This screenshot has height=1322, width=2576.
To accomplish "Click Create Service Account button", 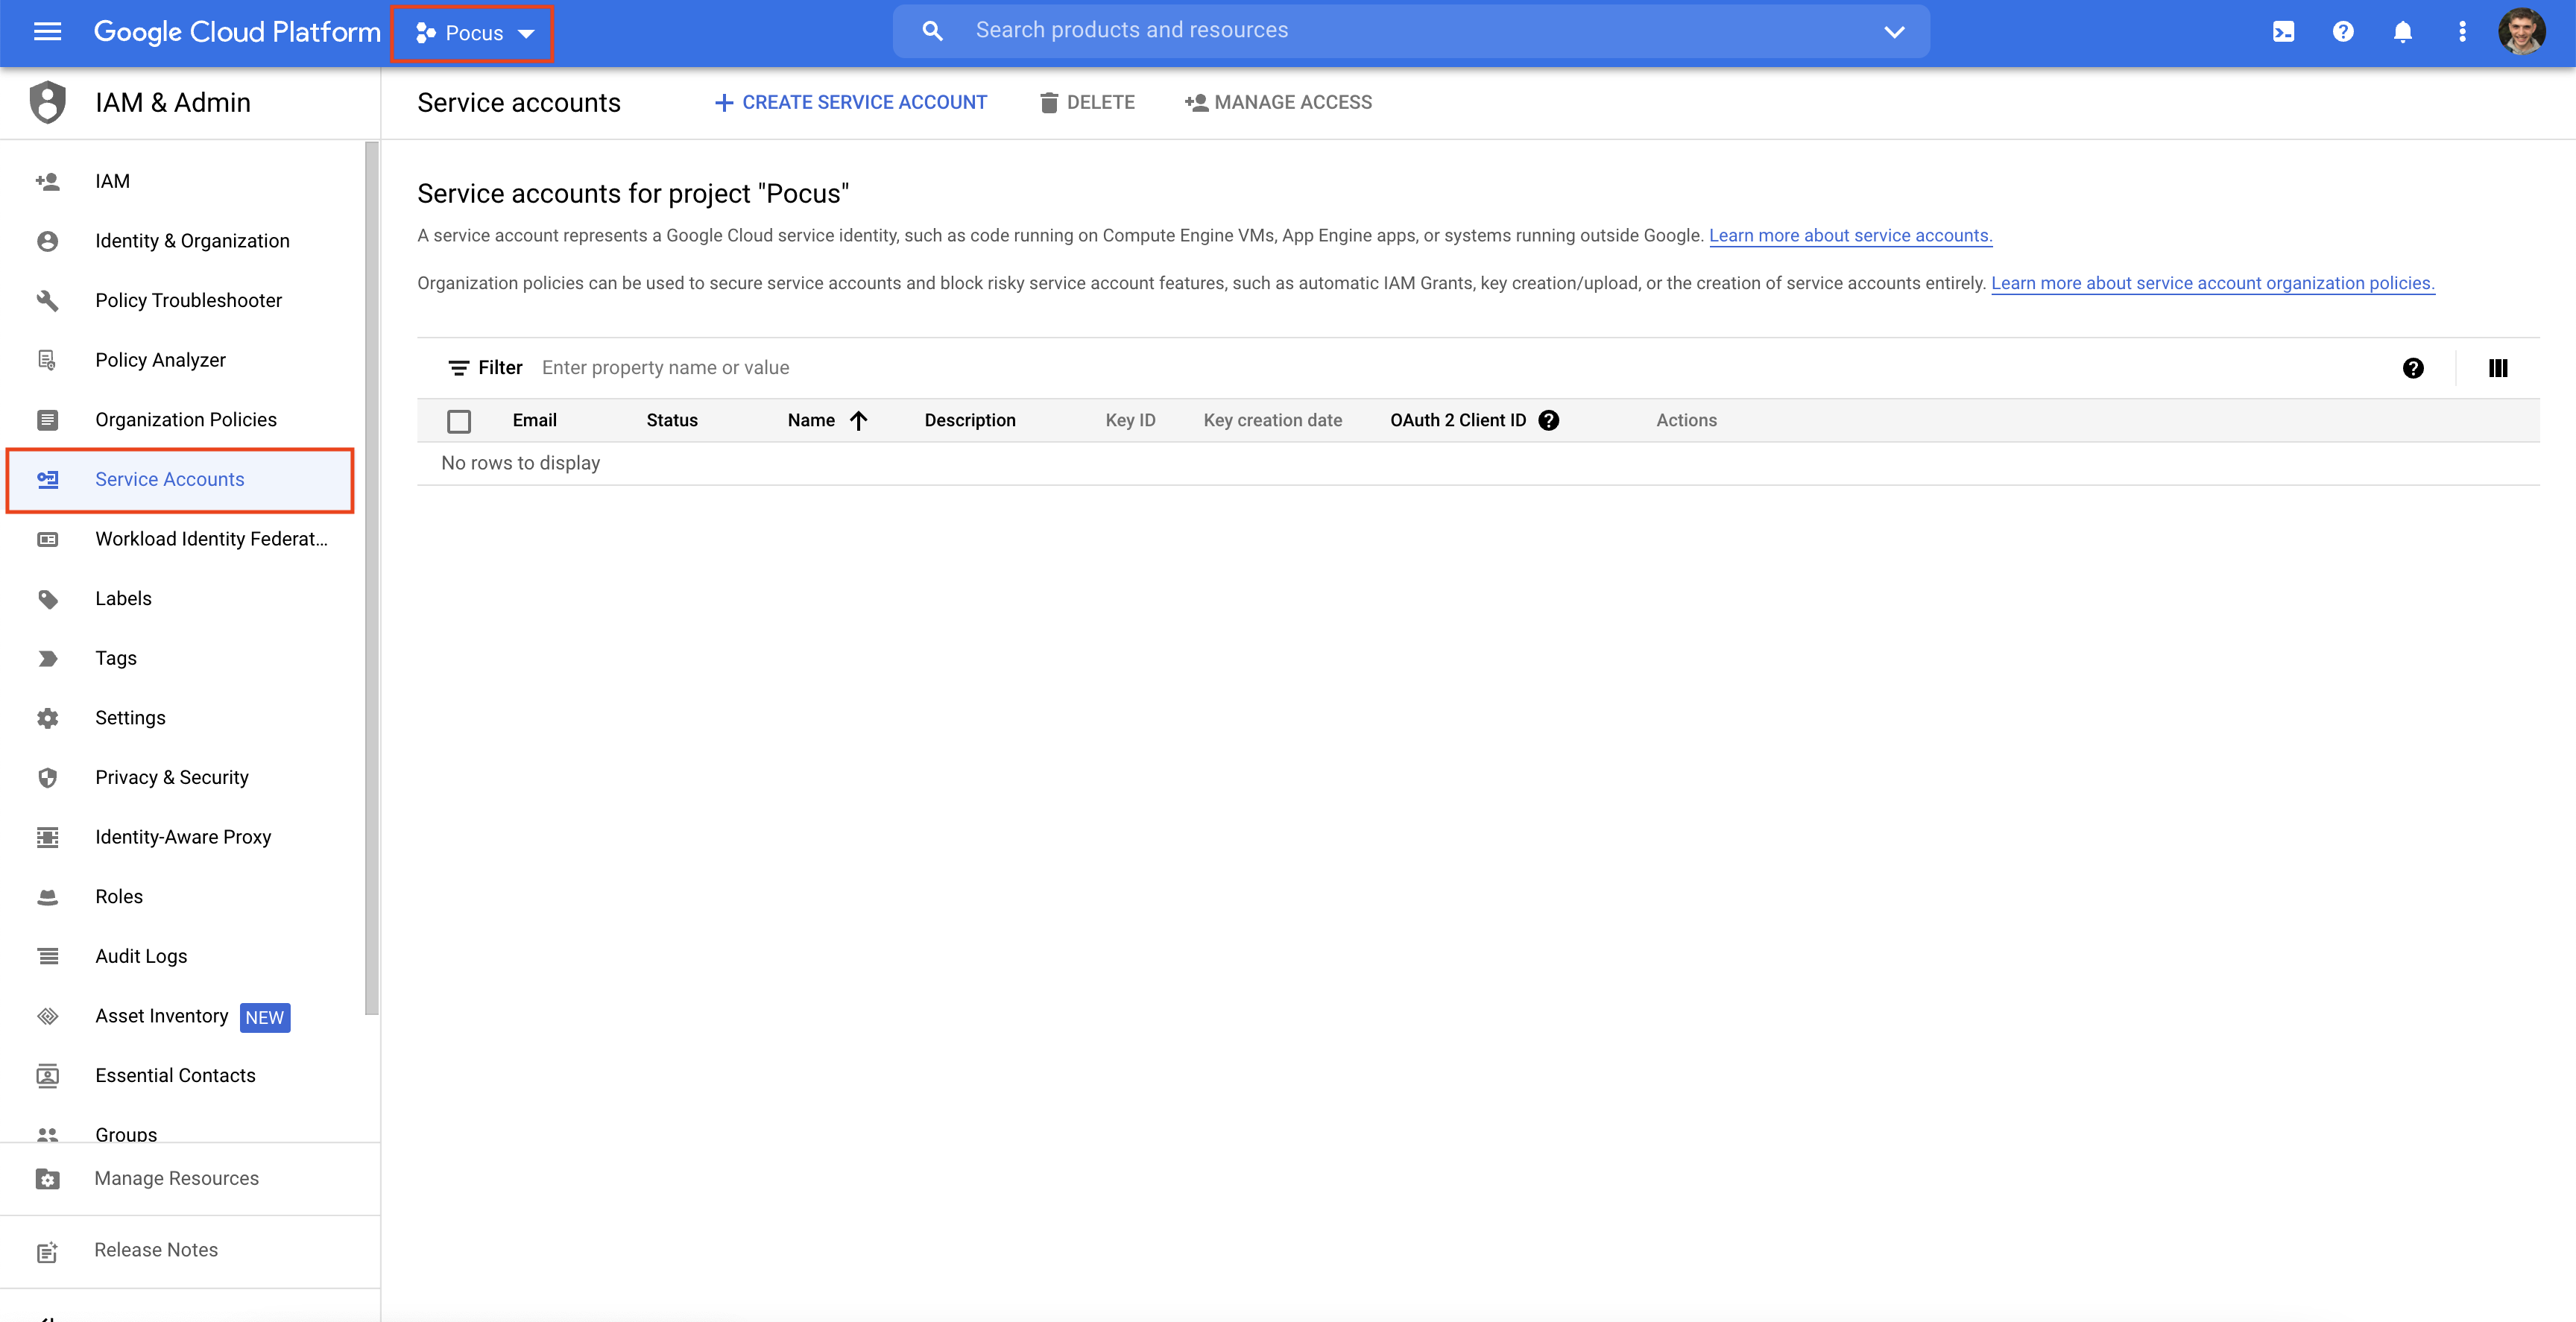I will pos(851,102).
